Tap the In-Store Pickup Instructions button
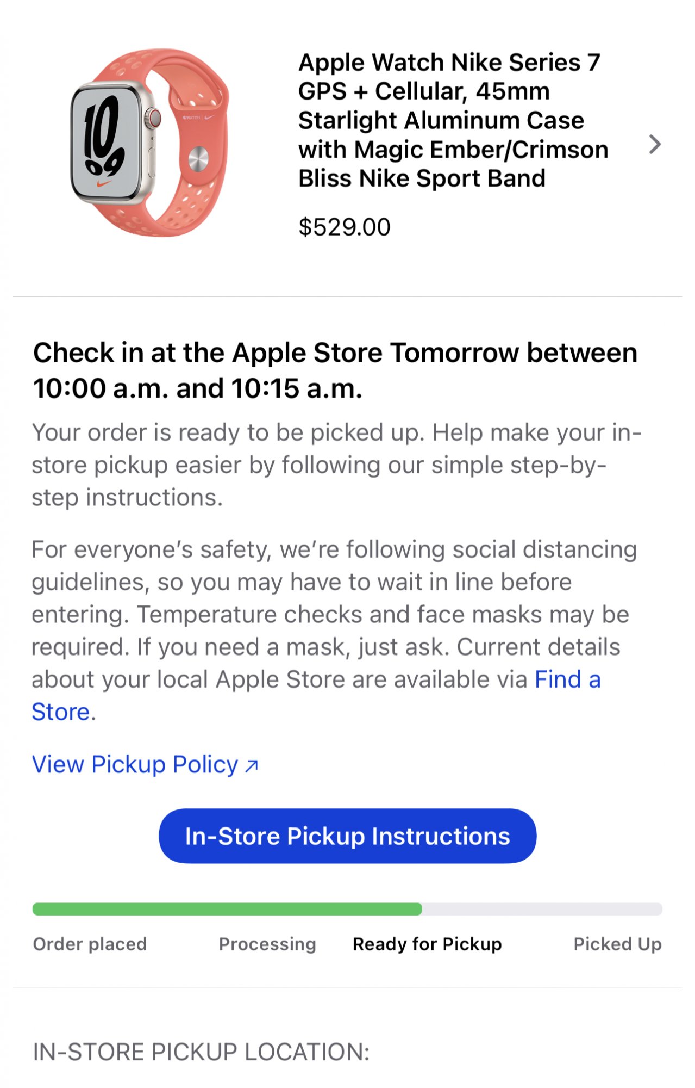Screen dimensions: 695x1088 347,836
